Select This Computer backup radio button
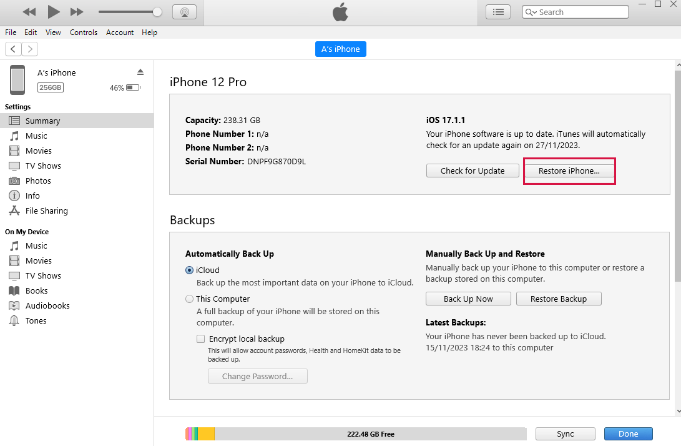 [189, 299]
